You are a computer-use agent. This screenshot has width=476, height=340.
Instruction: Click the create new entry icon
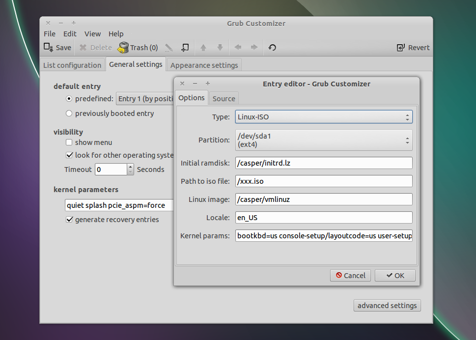tap(185, 48)
